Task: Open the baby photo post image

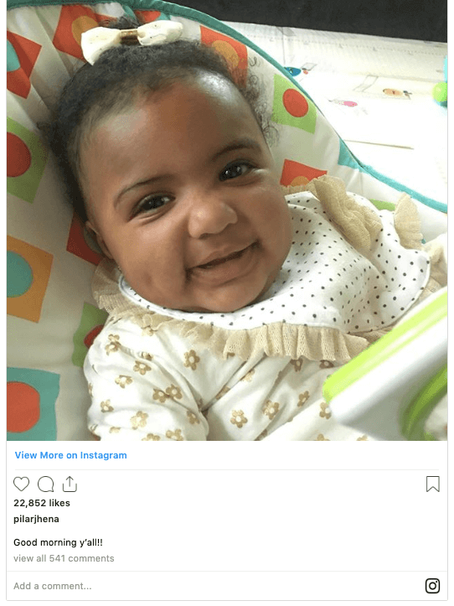Action: (x=227, y=220)
